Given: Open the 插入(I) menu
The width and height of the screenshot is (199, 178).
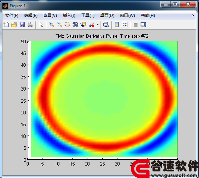Looking at the screenshot, I should tap(69, 16).
